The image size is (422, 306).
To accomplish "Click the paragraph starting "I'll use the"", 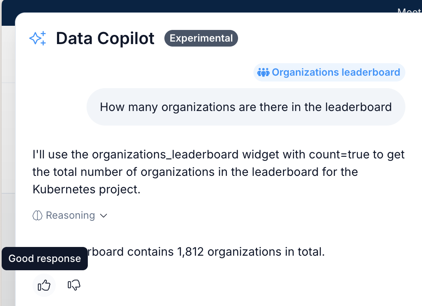I will pyautogui.click(x=218, y=172).
